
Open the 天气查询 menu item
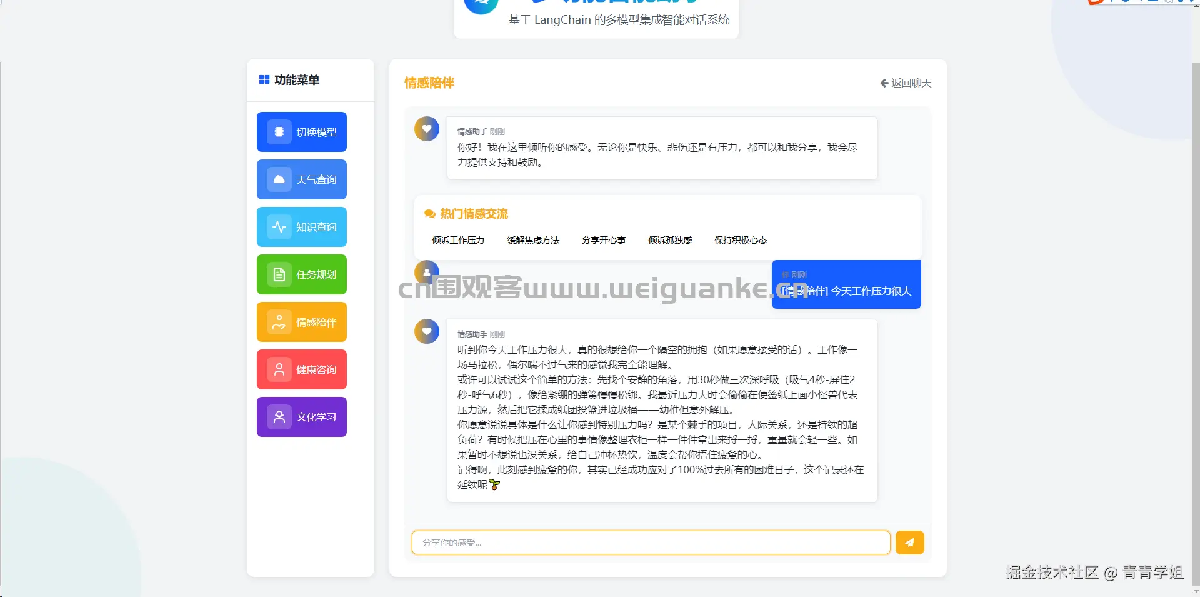point(302,179)
